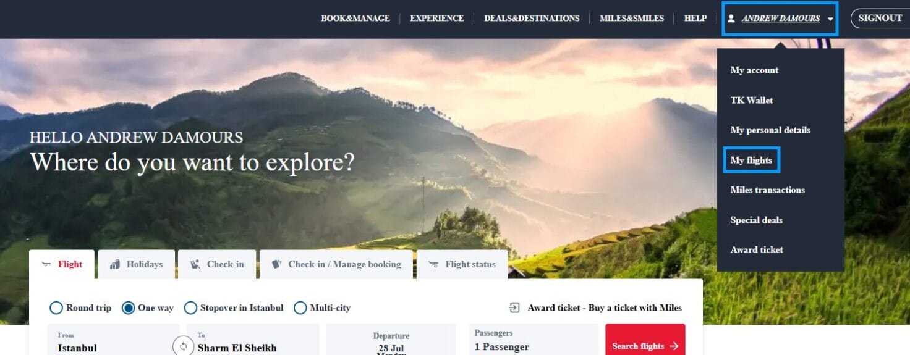Viewport: 910px width, 355px height.
Task: Click the Check-in / Manage booking tab icon
Action: tap(276, 264)
